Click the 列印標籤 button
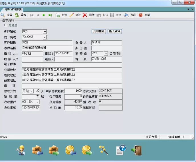 click(x=99, y=31)
